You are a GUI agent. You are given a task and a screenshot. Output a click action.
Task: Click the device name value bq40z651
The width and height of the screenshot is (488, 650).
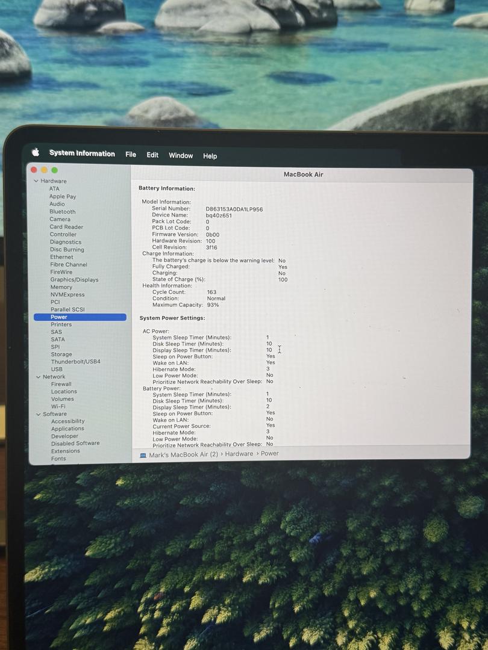[219, 215]
